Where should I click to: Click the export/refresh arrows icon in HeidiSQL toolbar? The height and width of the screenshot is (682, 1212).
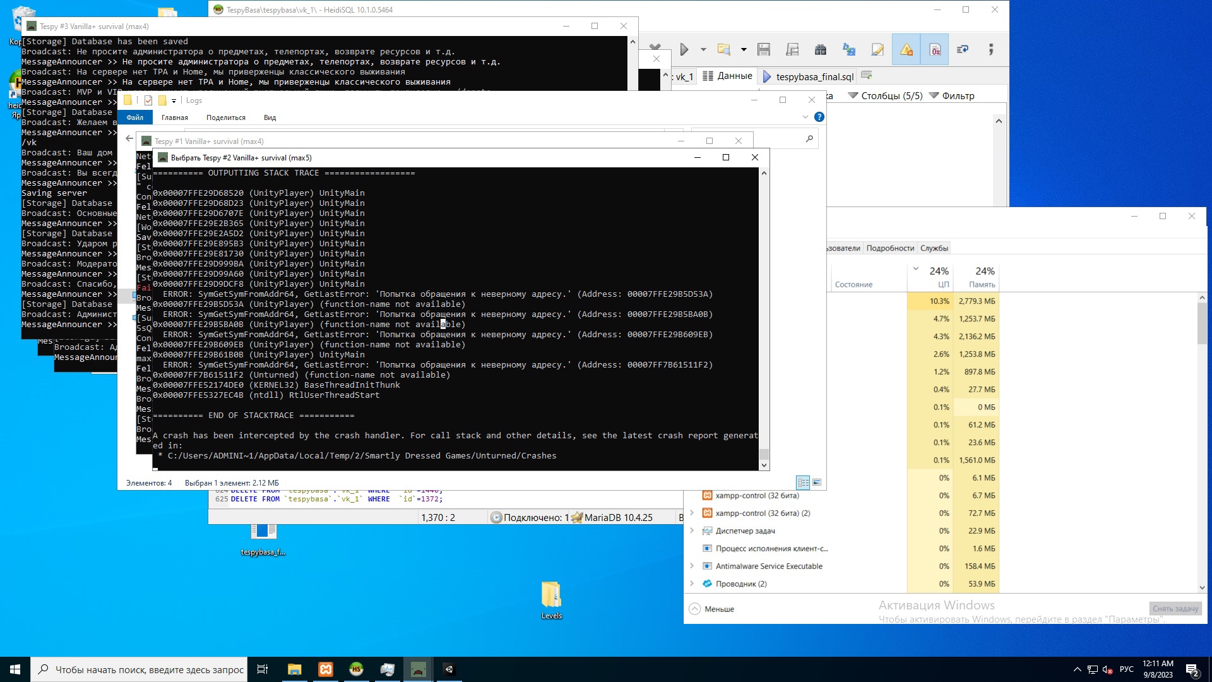tap(963, 49)
